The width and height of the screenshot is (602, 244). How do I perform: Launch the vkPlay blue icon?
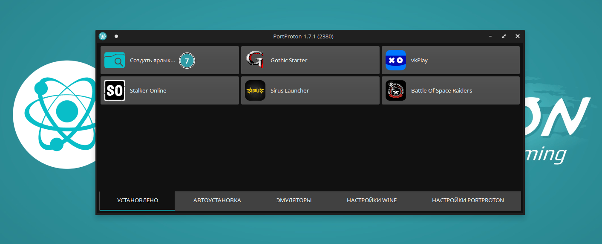[x=396, y=60]
